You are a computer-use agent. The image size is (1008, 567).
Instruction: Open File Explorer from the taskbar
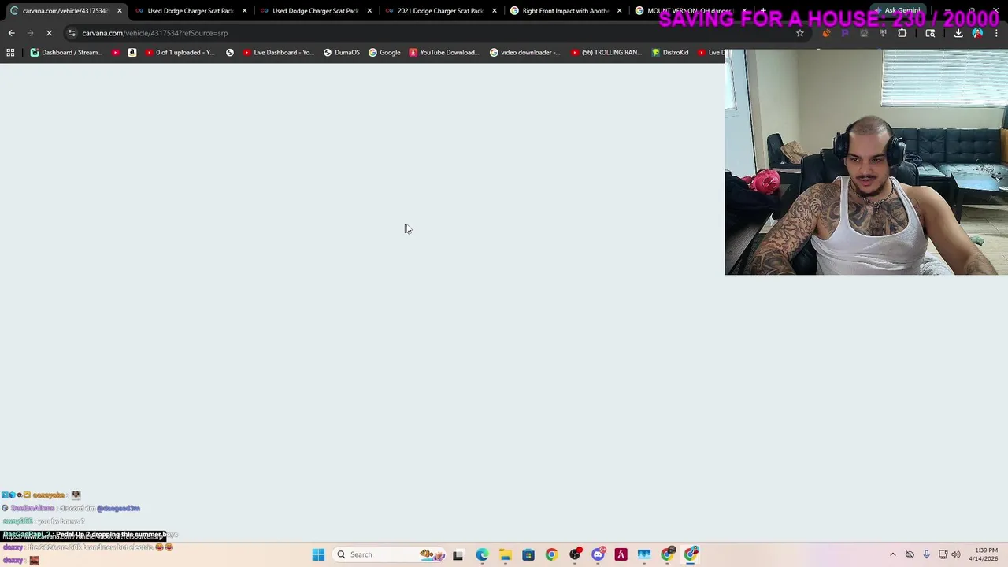[505, 554]
